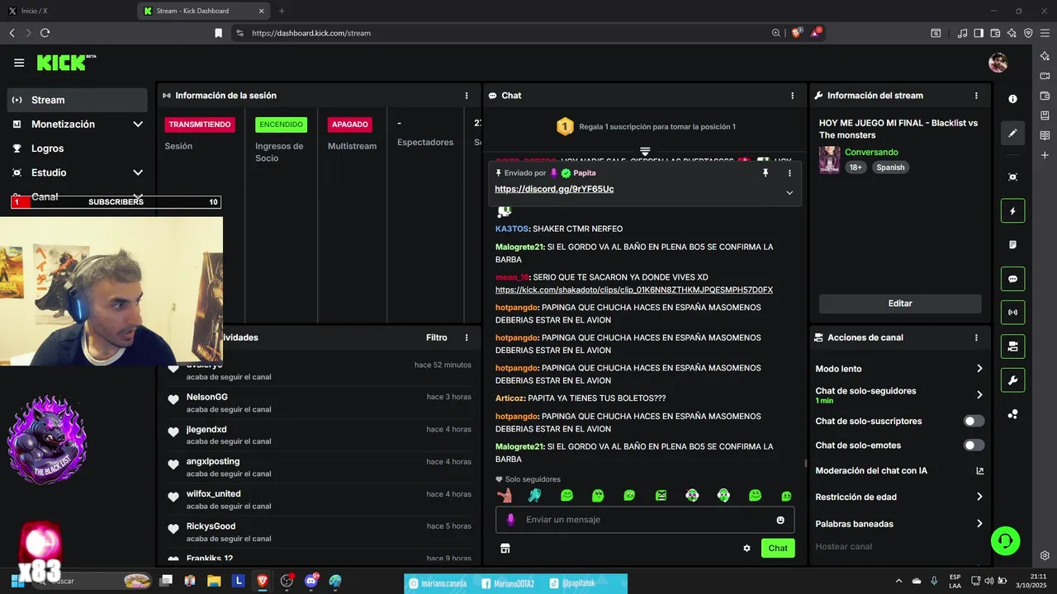Open the Filtro activities filter
Viewport: 1057px width, 594px height.
pos(437,337)
